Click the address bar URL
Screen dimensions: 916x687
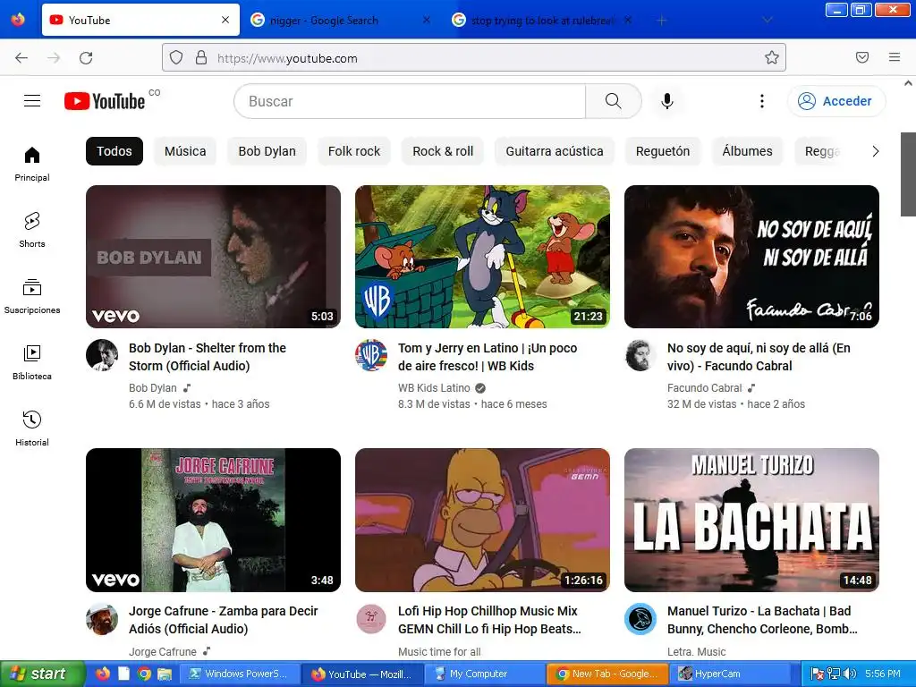(474, 58)
